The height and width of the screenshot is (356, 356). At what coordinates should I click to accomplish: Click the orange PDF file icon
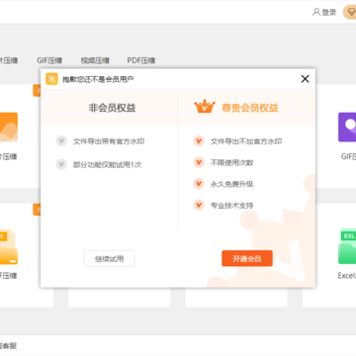(9, 246)
